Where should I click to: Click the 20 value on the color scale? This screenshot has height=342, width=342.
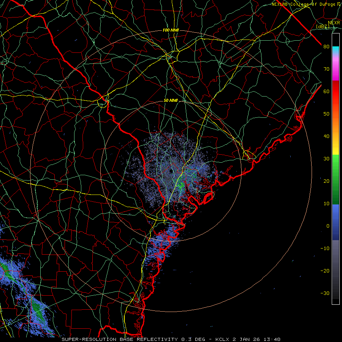(326, 181)
